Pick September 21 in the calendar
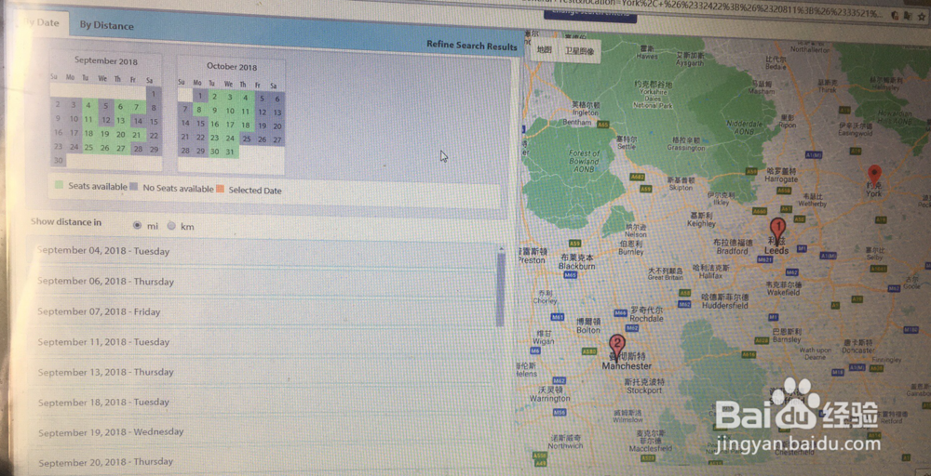 tap(136, 135)
